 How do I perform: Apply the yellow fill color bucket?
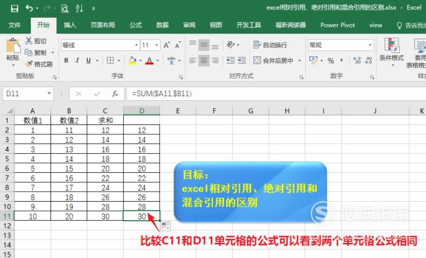[x=132, y=60]
